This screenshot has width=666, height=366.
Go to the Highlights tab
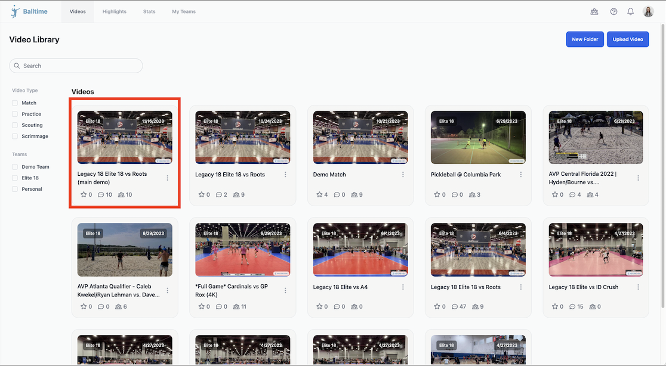coord(114,12)
